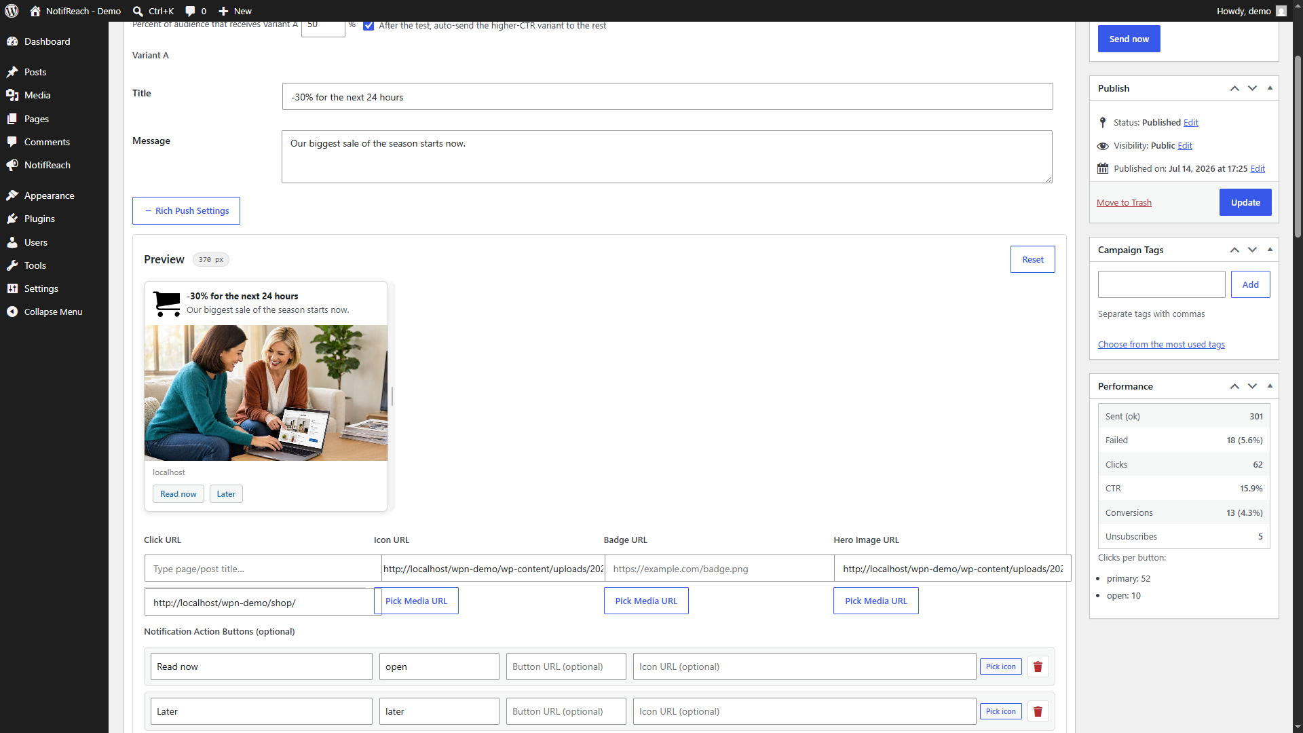
Task: Click the Read now preview button
Action: point(178,494)
